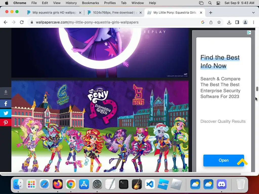This screenshot has width=259, height=194.
Task: Open the File menu
Action: pos(34,3)
